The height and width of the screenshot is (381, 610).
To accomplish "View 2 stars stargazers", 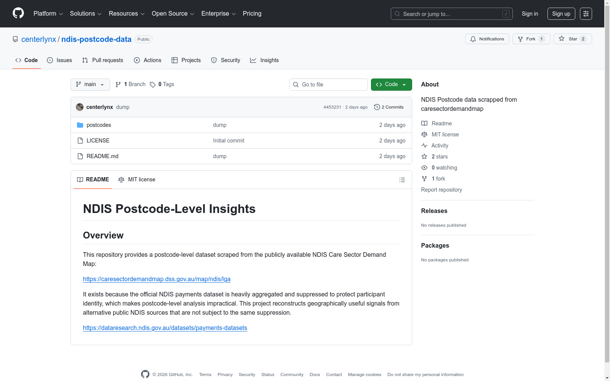I will pyautogui.click(x=435, y=157).
